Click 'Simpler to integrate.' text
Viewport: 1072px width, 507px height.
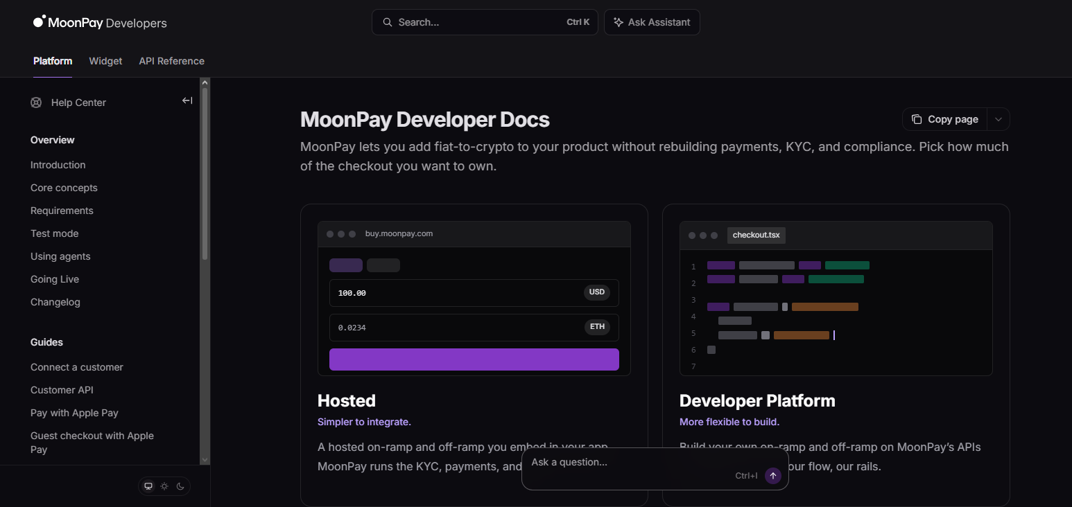tap(364, 422)
